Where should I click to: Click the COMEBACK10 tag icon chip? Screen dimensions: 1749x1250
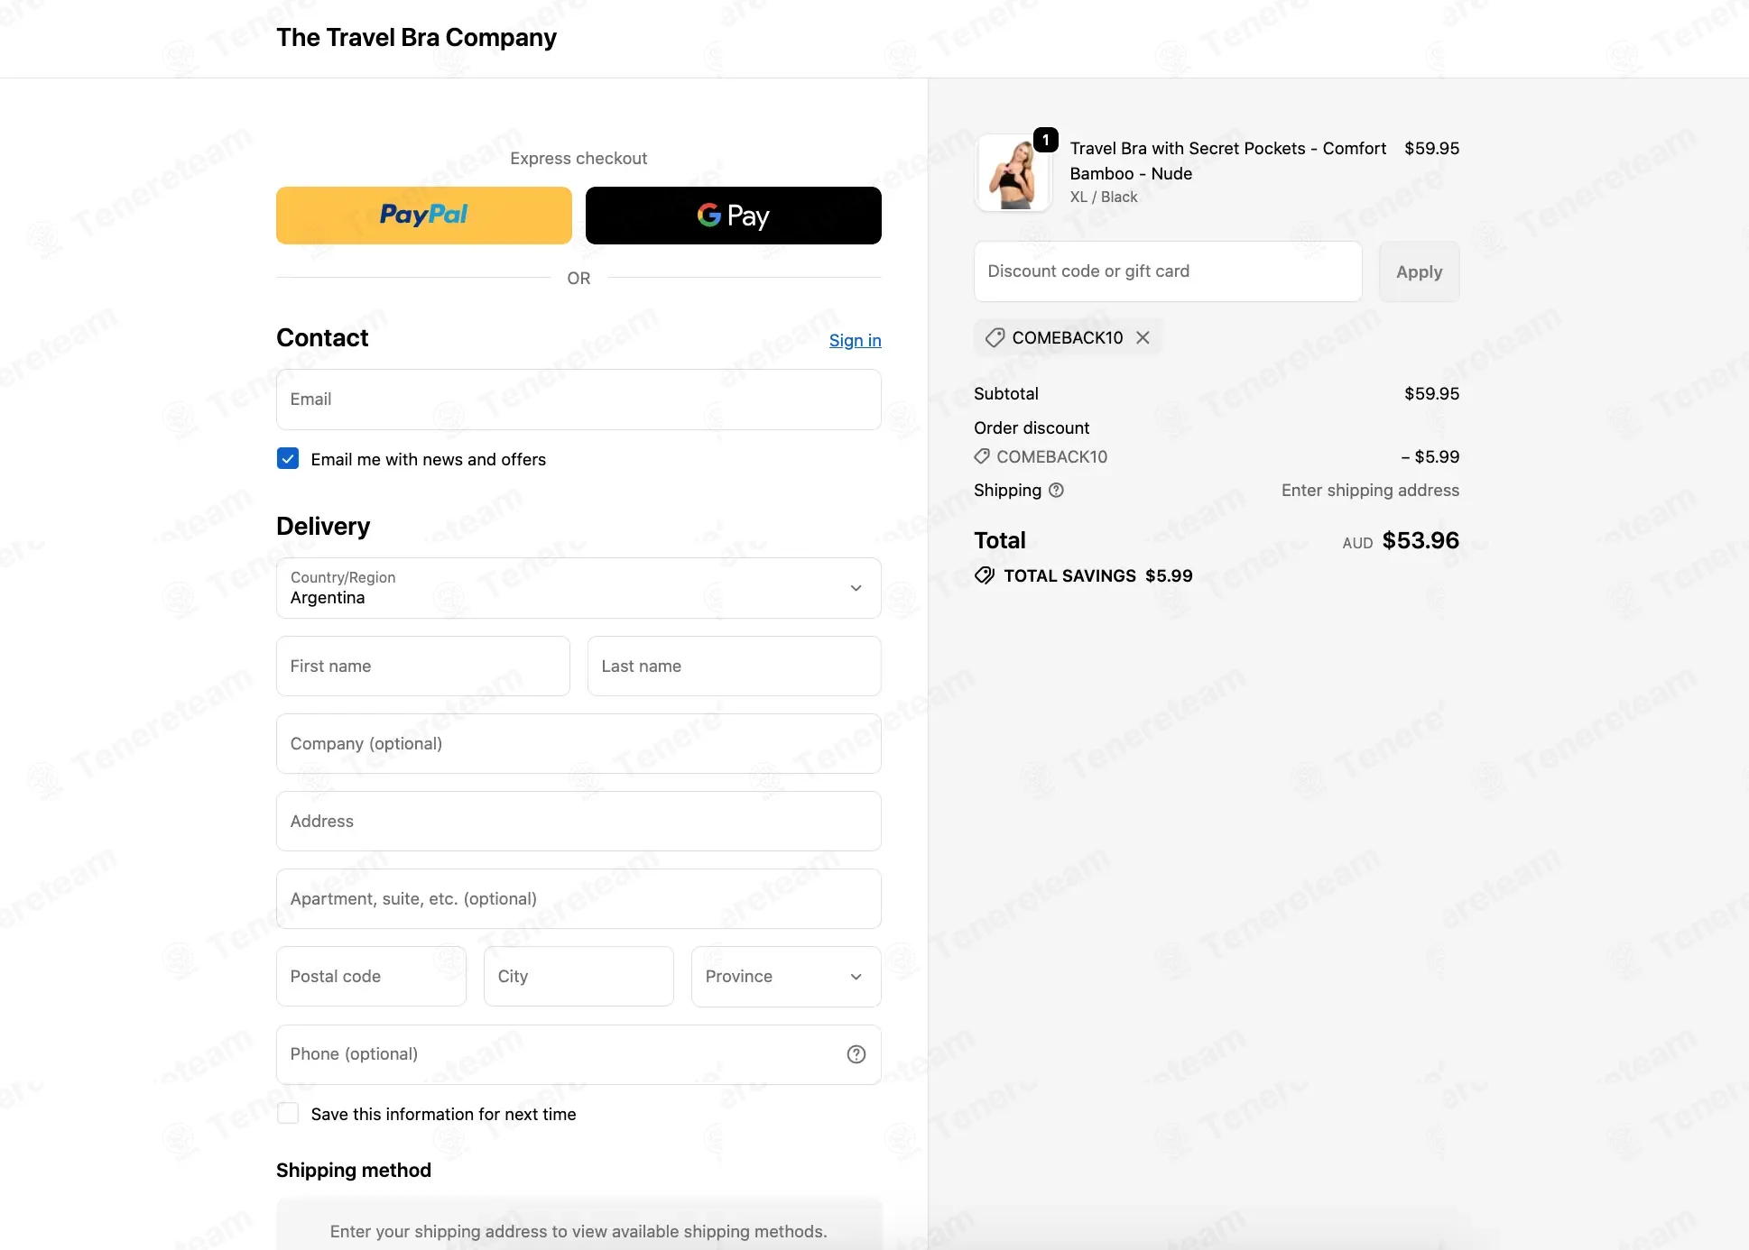[x=995, y=337]
